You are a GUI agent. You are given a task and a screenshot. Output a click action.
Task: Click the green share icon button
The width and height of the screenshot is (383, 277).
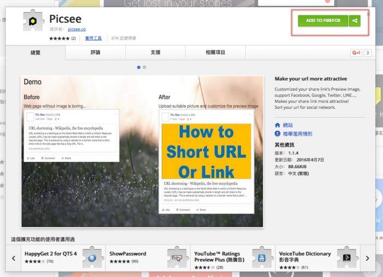click(355, 21)
